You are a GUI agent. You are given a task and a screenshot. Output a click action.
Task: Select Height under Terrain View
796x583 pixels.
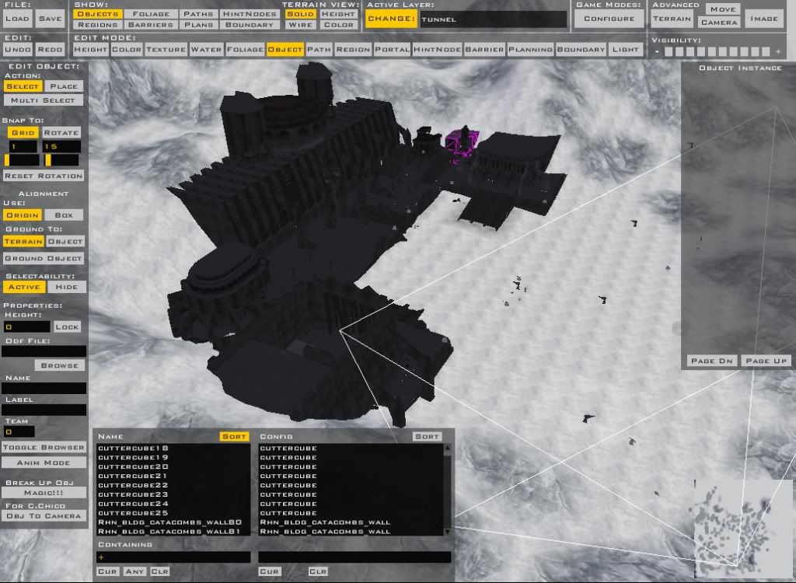[x=339, y=14]
